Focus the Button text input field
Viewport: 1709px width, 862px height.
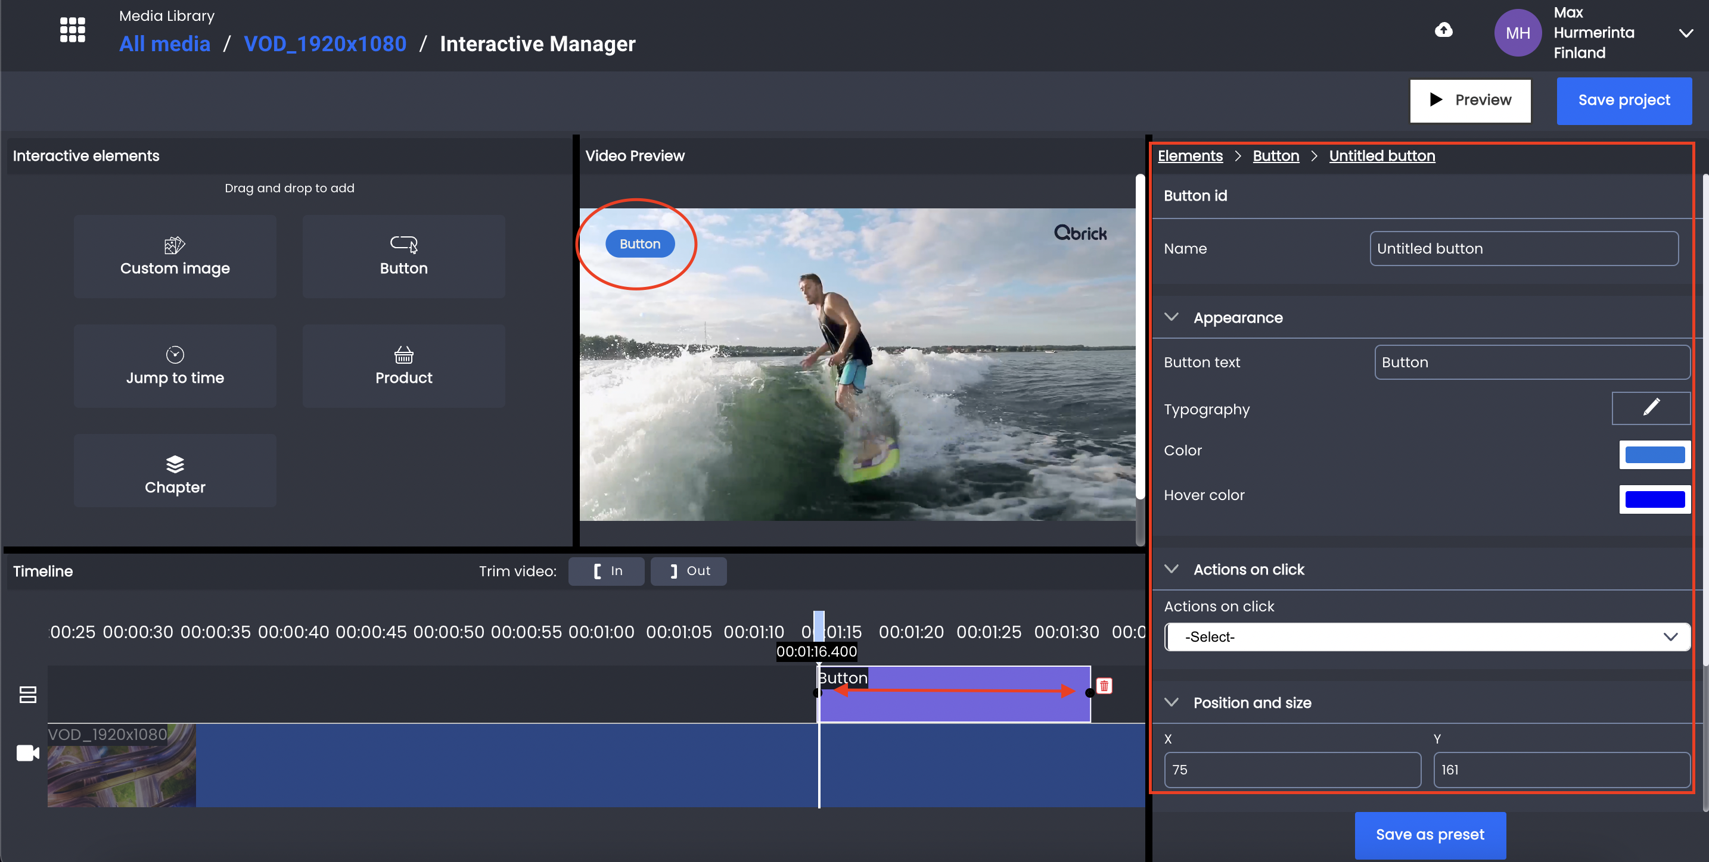pyautogui.click(x=1532, y=363)
